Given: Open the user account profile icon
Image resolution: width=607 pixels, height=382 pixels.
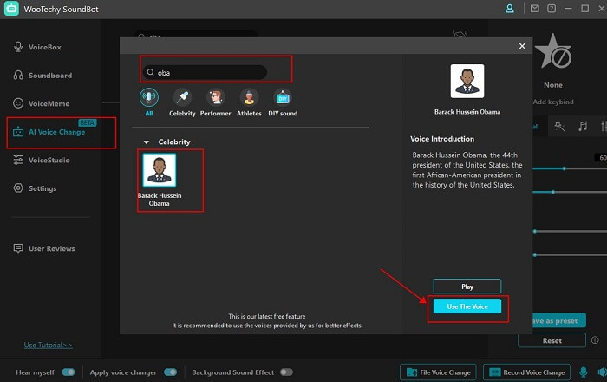Looking at the screenshot, I should click(x=511, y=9).
